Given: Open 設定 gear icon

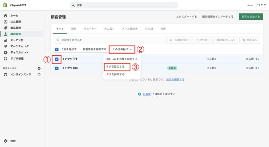Looking at the screenshot, I should point(6,141).
